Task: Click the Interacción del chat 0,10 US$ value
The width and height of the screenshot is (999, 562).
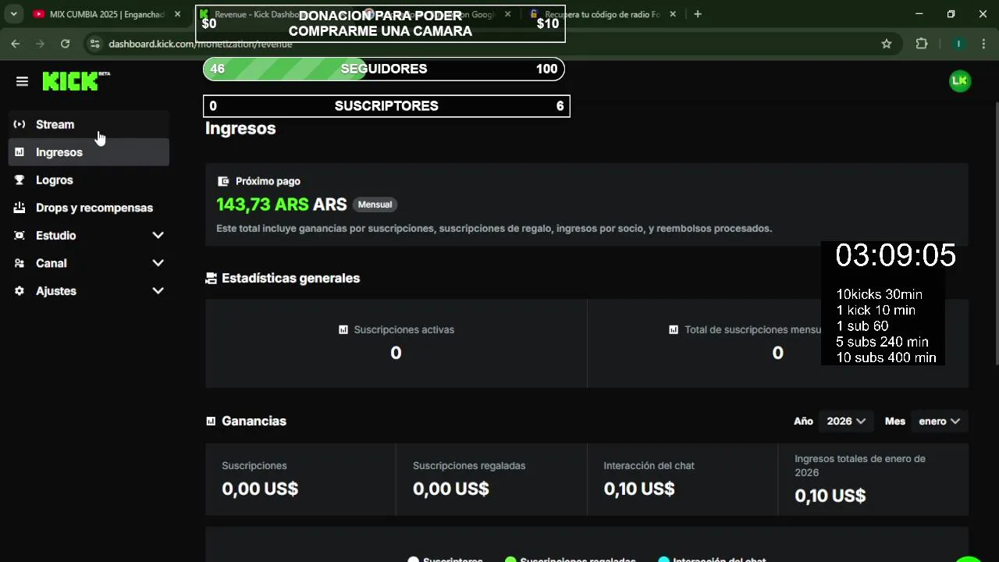Action: tap(639, 489)
